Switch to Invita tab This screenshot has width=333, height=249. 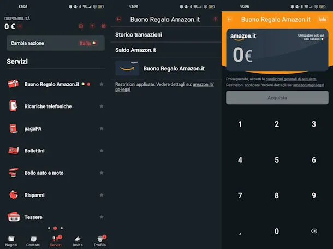[78, 241]
